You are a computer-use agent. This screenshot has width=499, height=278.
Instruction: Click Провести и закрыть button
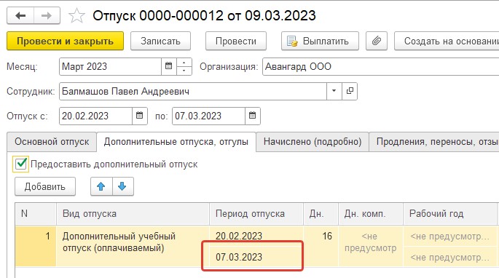click(65, 41)
